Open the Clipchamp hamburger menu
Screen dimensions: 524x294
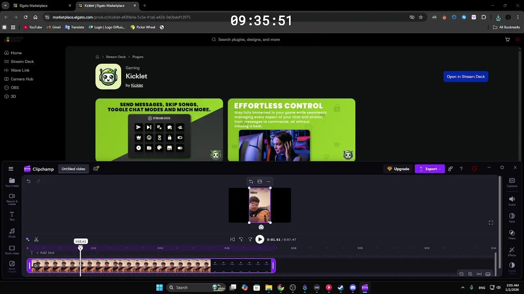click(x=11, y=169)
